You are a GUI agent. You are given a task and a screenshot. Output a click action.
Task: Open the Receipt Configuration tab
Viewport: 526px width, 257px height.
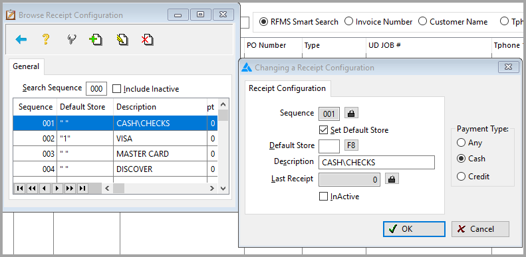point(287,88)
